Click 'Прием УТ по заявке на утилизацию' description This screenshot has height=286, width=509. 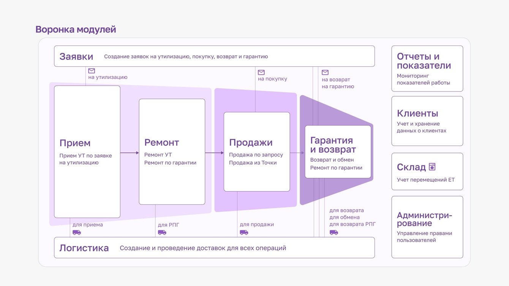pos(85,159)
